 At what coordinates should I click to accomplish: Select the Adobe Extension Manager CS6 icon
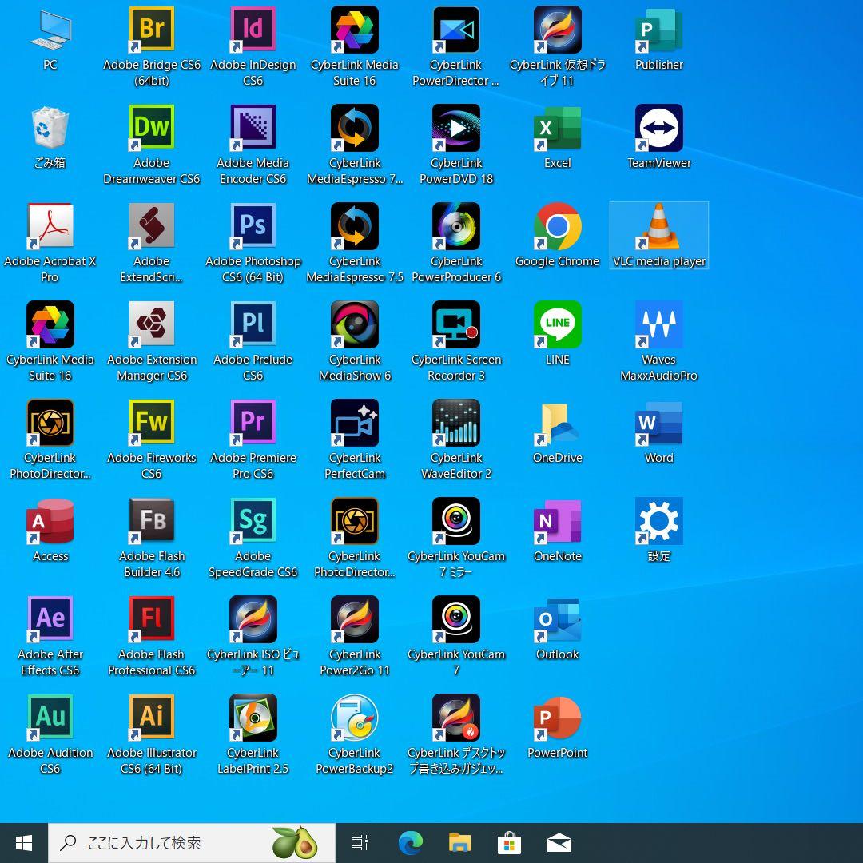pyautogui.click(x=151, y=324)
